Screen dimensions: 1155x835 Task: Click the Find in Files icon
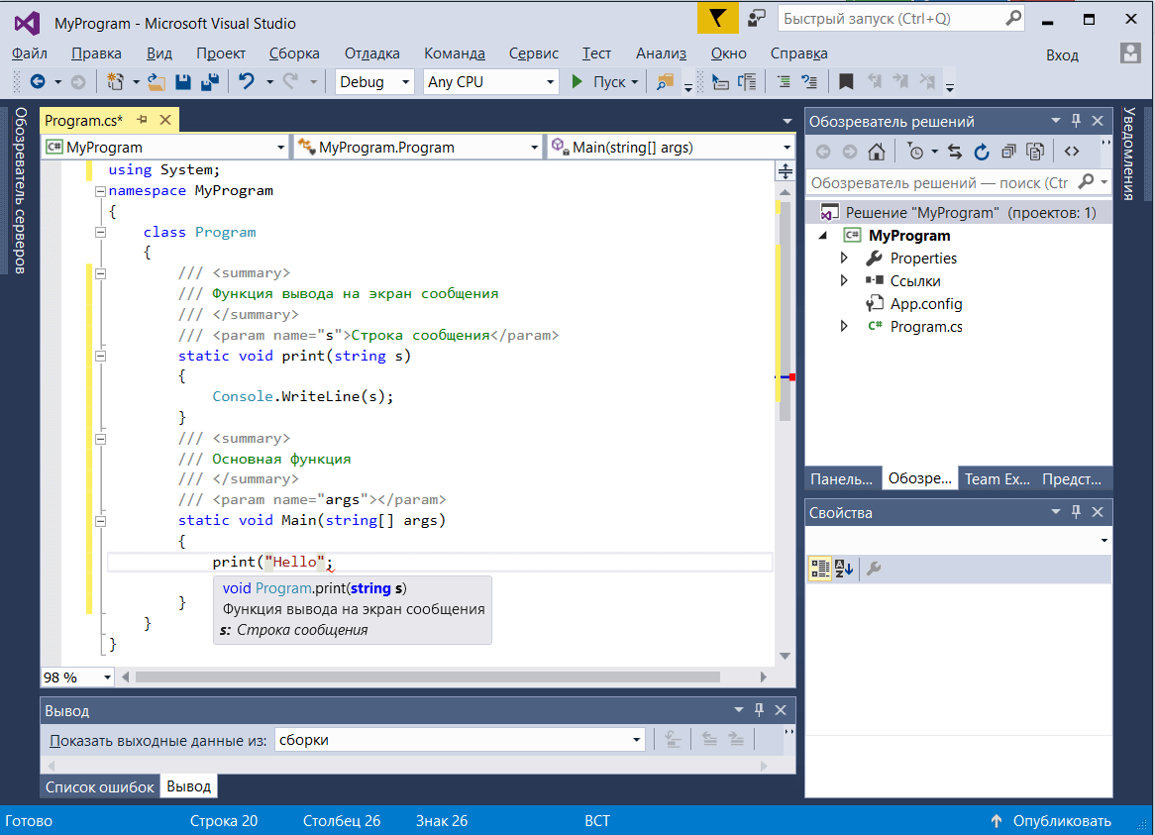(665, 82)
